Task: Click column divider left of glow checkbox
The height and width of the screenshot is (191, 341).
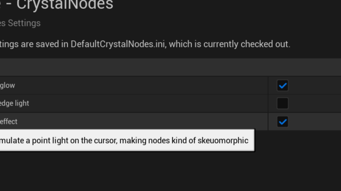Action: 268,86
